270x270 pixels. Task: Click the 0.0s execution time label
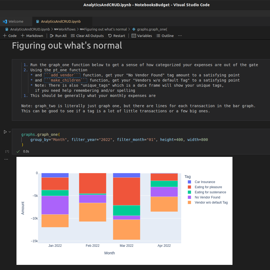(26, 151)
